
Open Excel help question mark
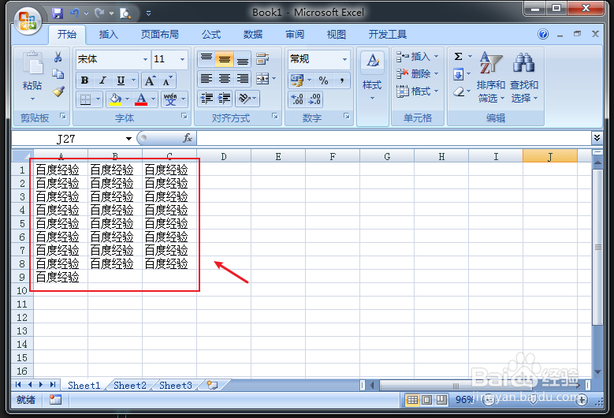543,34
